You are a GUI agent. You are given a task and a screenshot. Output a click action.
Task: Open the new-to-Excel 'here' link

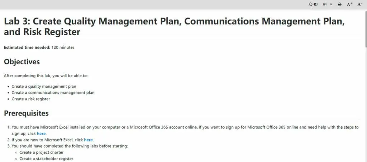(x=89, y=140)
